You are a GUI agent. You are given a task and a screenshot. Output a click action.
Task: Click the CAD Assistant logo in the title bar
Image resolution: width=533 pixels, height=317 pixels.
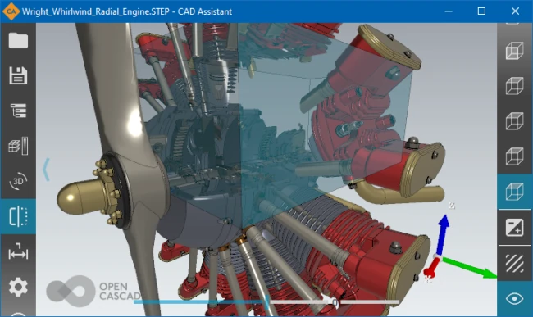click(x=11, y=11)
